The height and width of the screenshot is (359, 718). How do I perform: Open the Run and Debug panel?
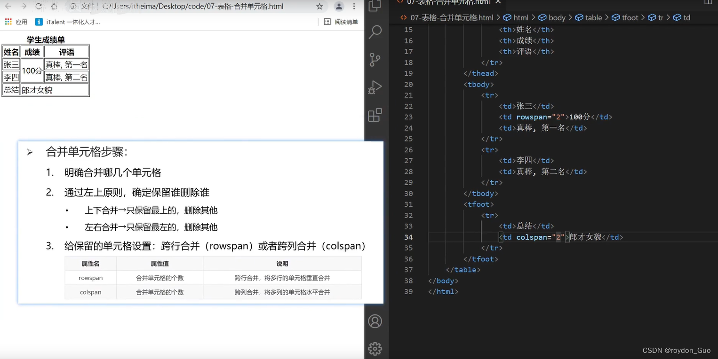(375, 87)
